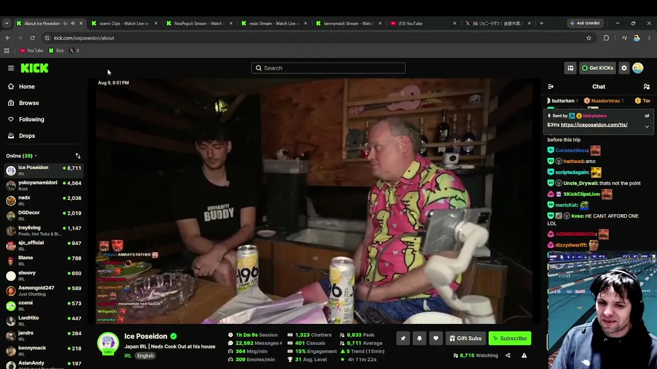Click the sort arrows in Online list
This screenshot has width=657, height=369.
pos(78,156)
